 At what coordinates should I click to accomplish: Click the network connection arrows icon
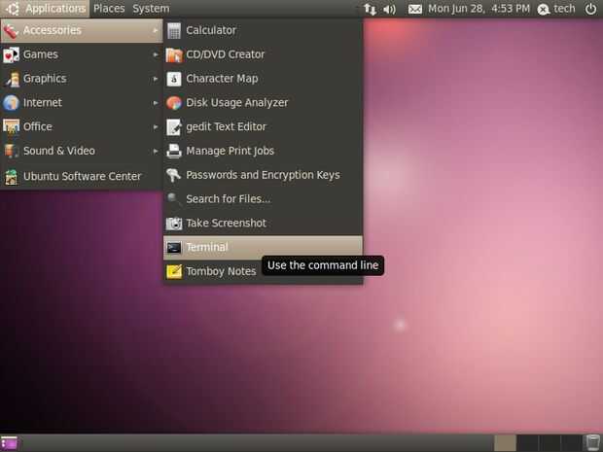click(370, 9)
